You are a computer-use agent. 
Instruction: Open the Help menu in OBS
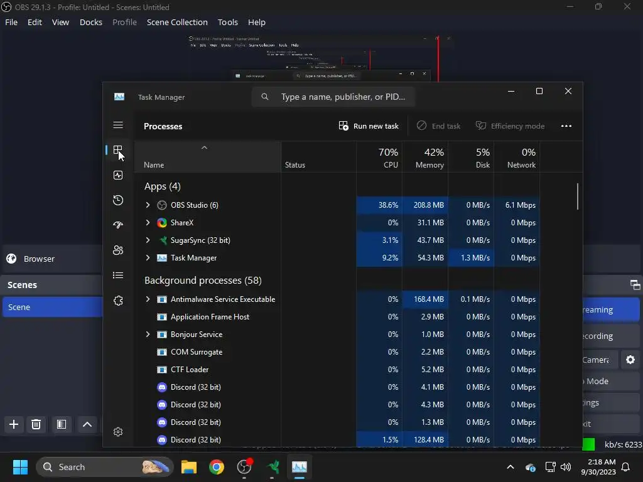(x=257, y=22)
